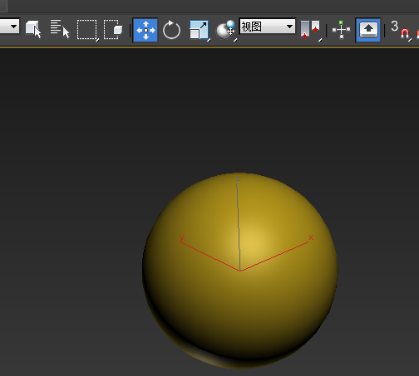Select the Select Object tool
Viewport: 419px width, 376px height.
point(33,29)
